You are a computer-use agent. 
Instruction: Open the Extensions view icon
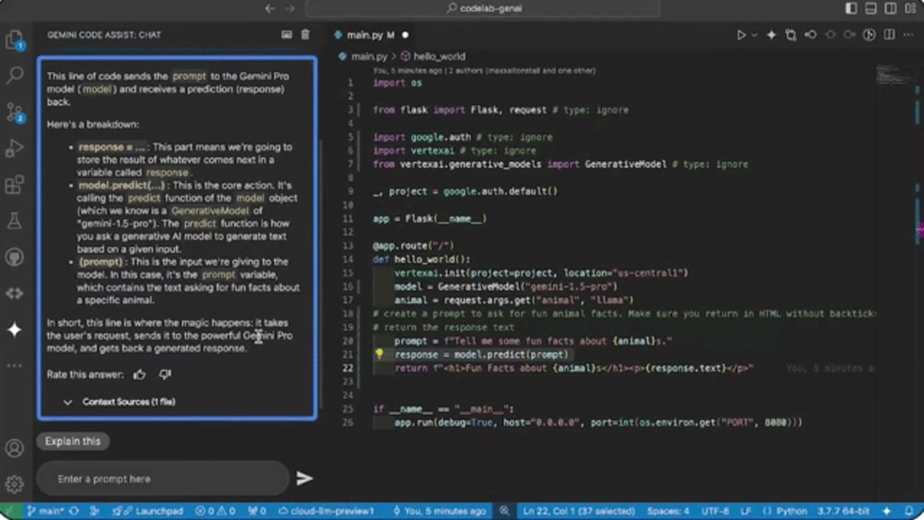[14, 185]
